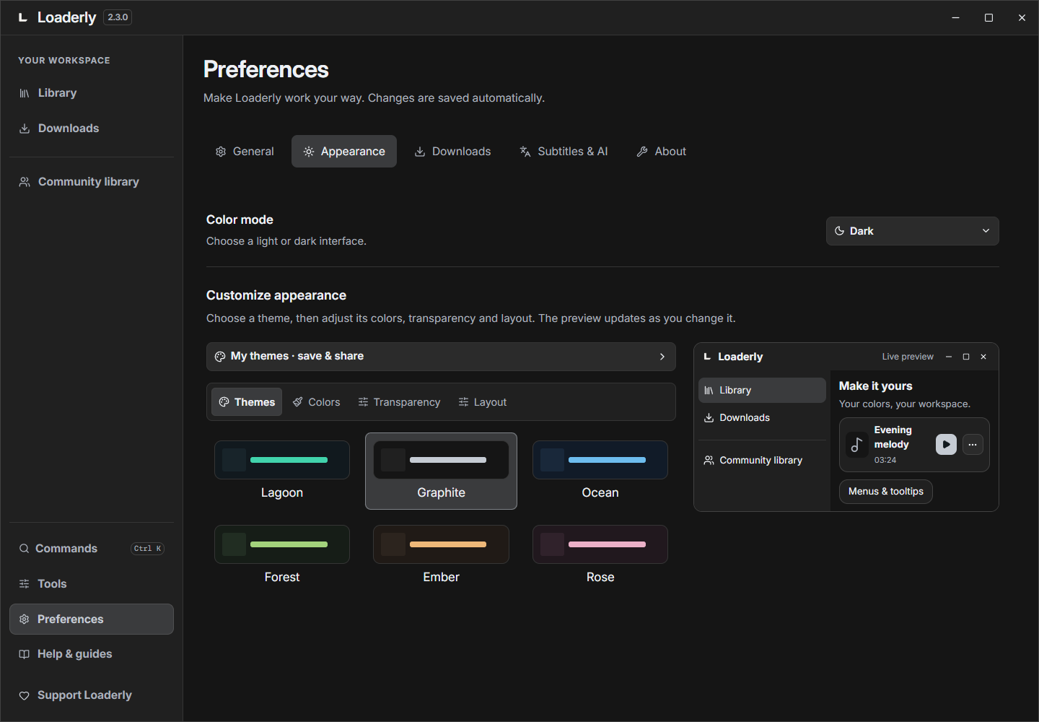Open the About tab

pyautogui.click(x=662, y=152)
